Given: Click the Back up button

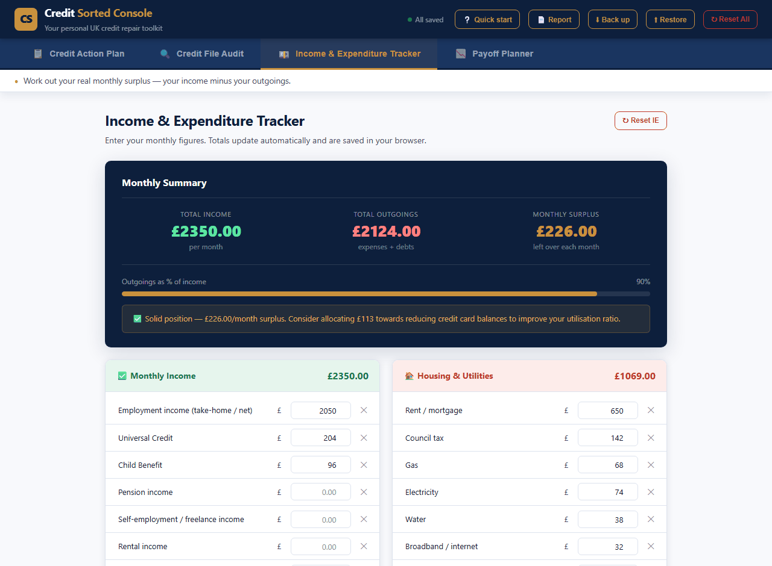Looking at the screenshot, I should tap(612, 19).
